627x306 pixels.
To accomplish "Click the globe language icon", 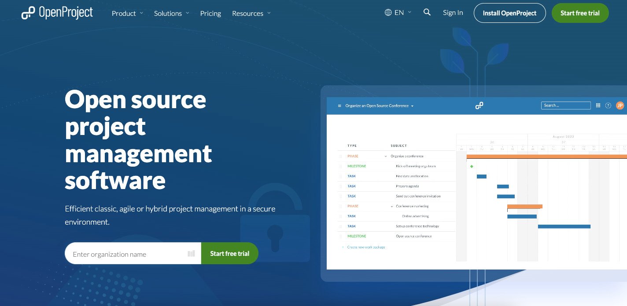I will coord(388,13).
